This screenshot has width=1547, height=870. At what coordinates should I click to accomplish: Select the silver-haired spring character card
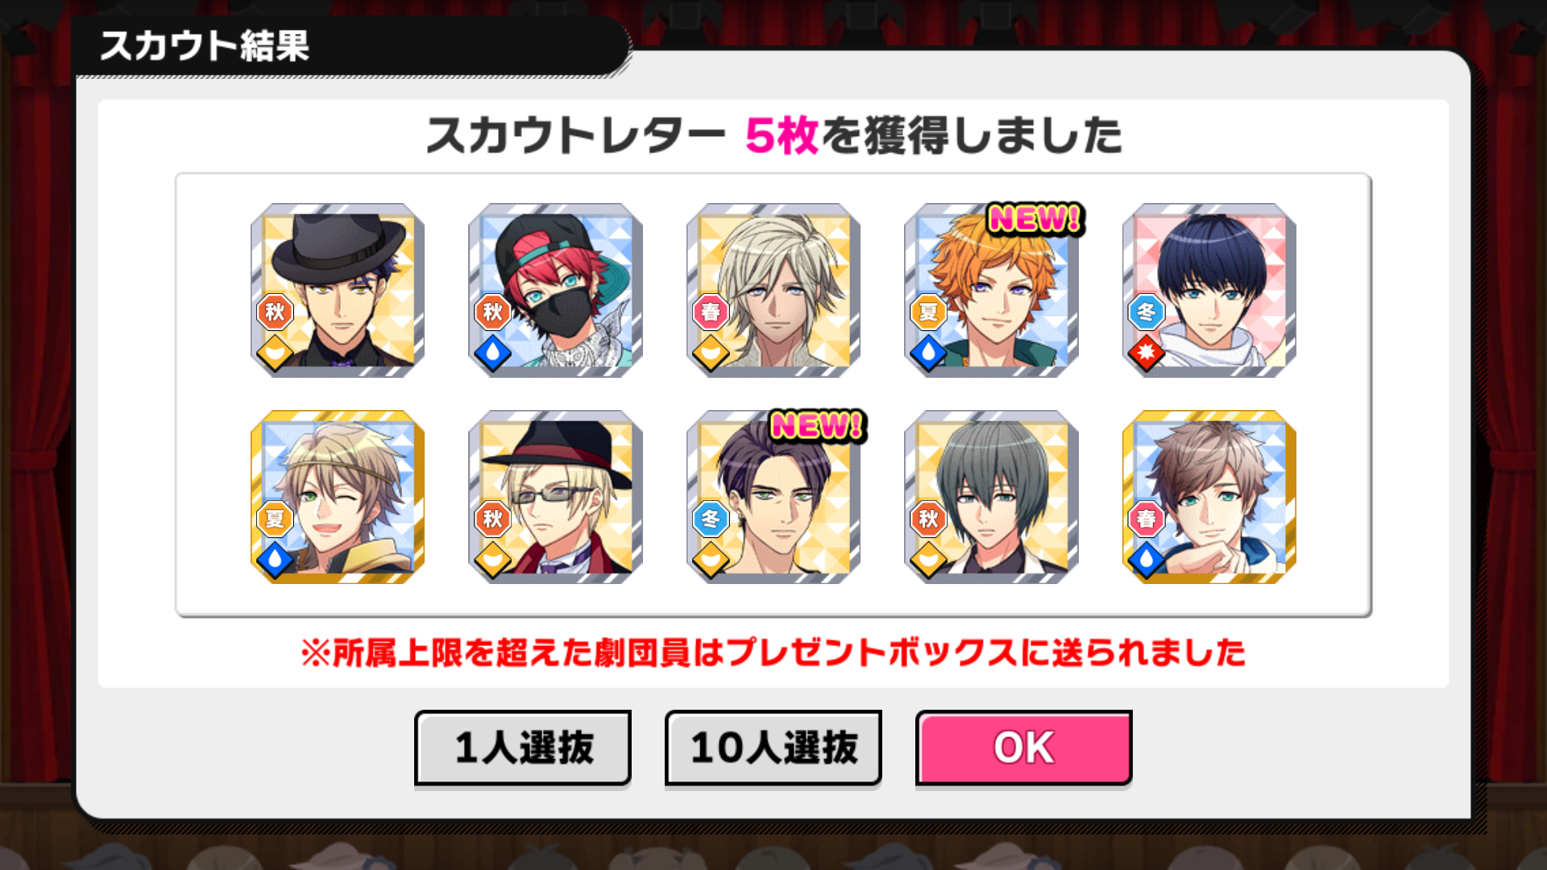point(773,290)
